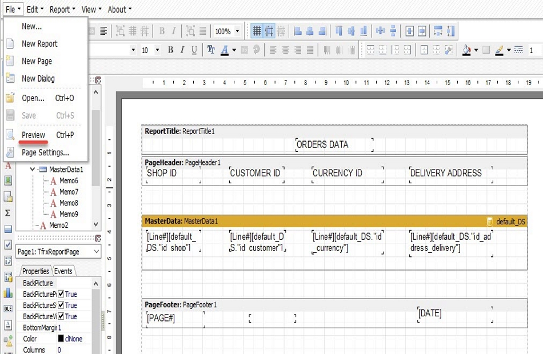543x354 pixels.
Task: Click the Fill Color paint bucket
Action: 467,50
